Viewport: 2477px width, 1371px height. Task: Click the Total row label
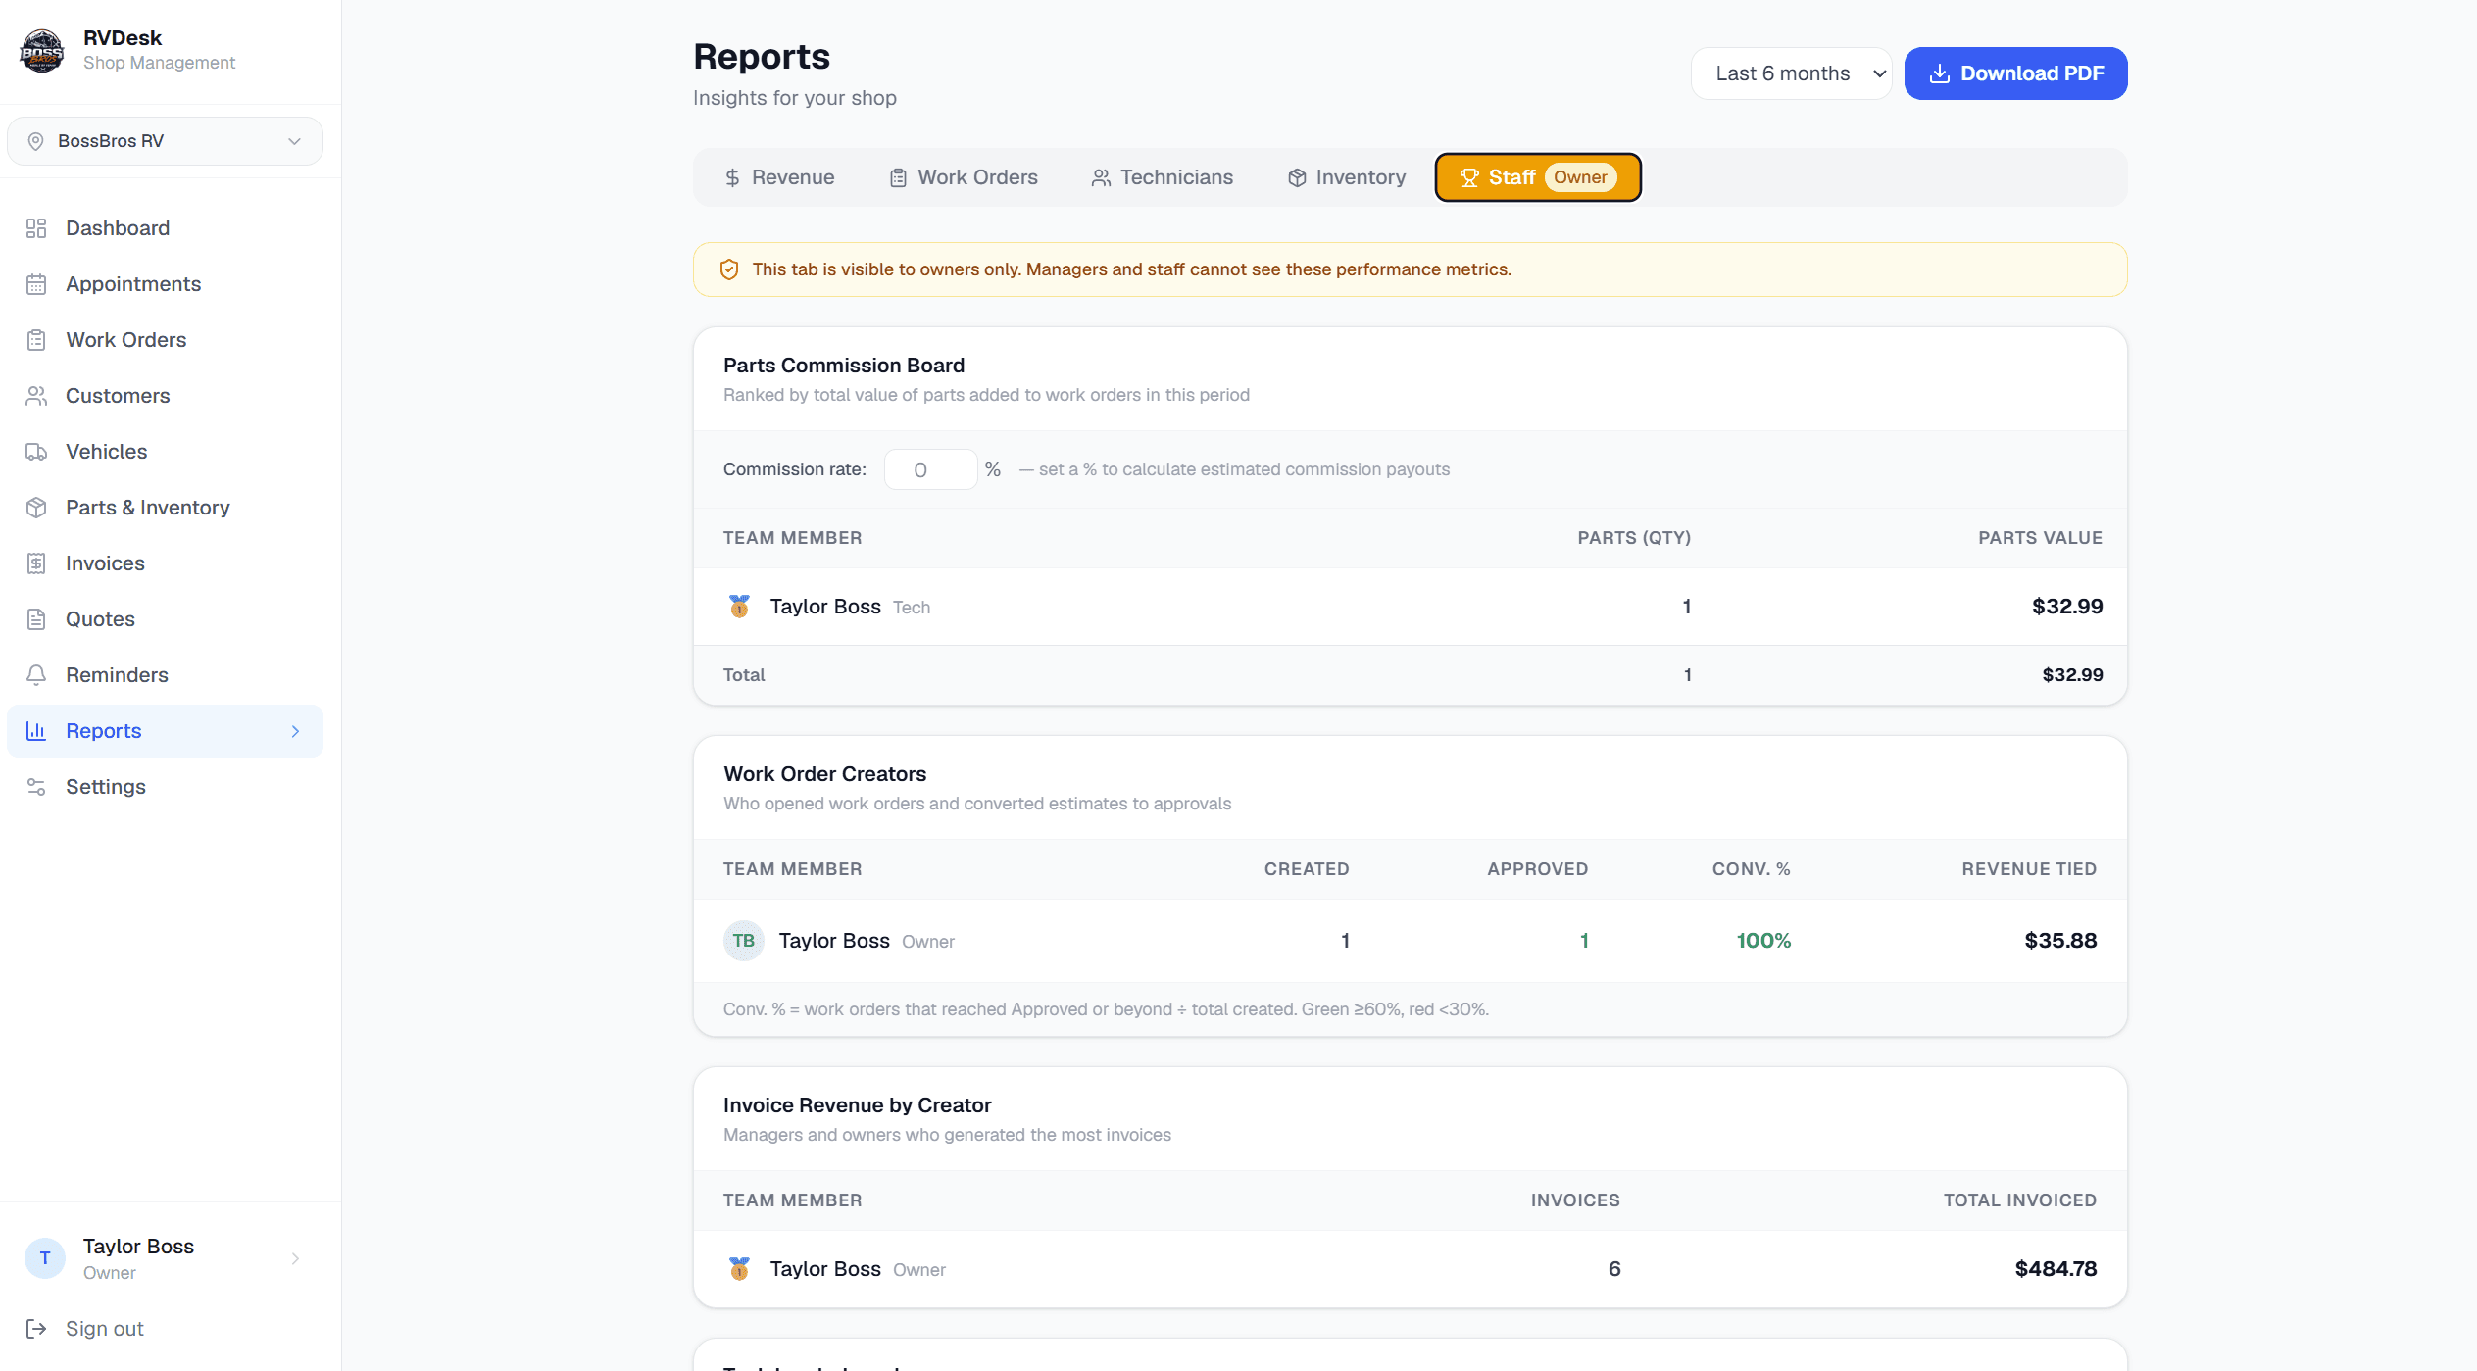(x=744, y=675)
